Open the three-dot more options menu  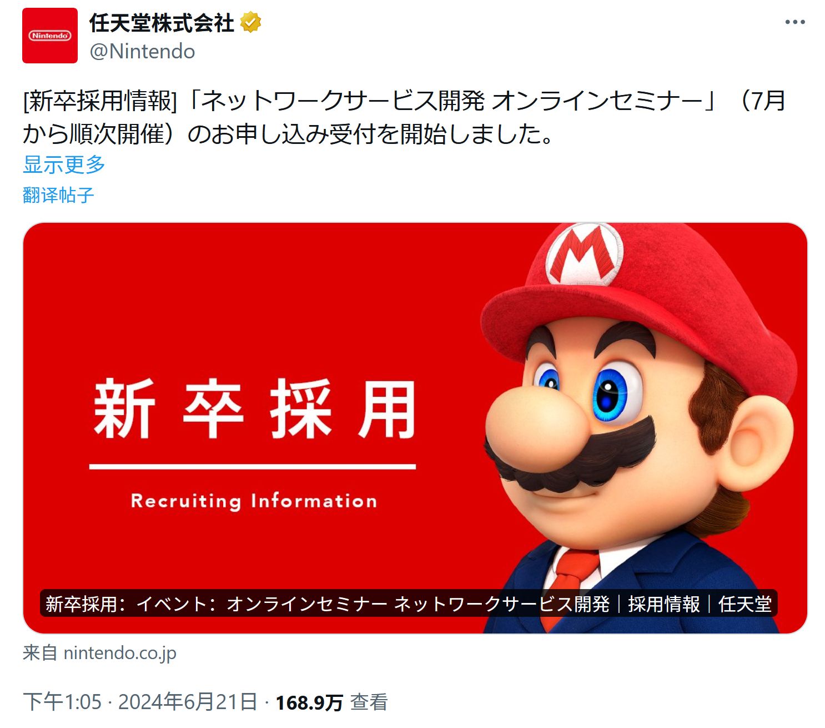point(794,22)
